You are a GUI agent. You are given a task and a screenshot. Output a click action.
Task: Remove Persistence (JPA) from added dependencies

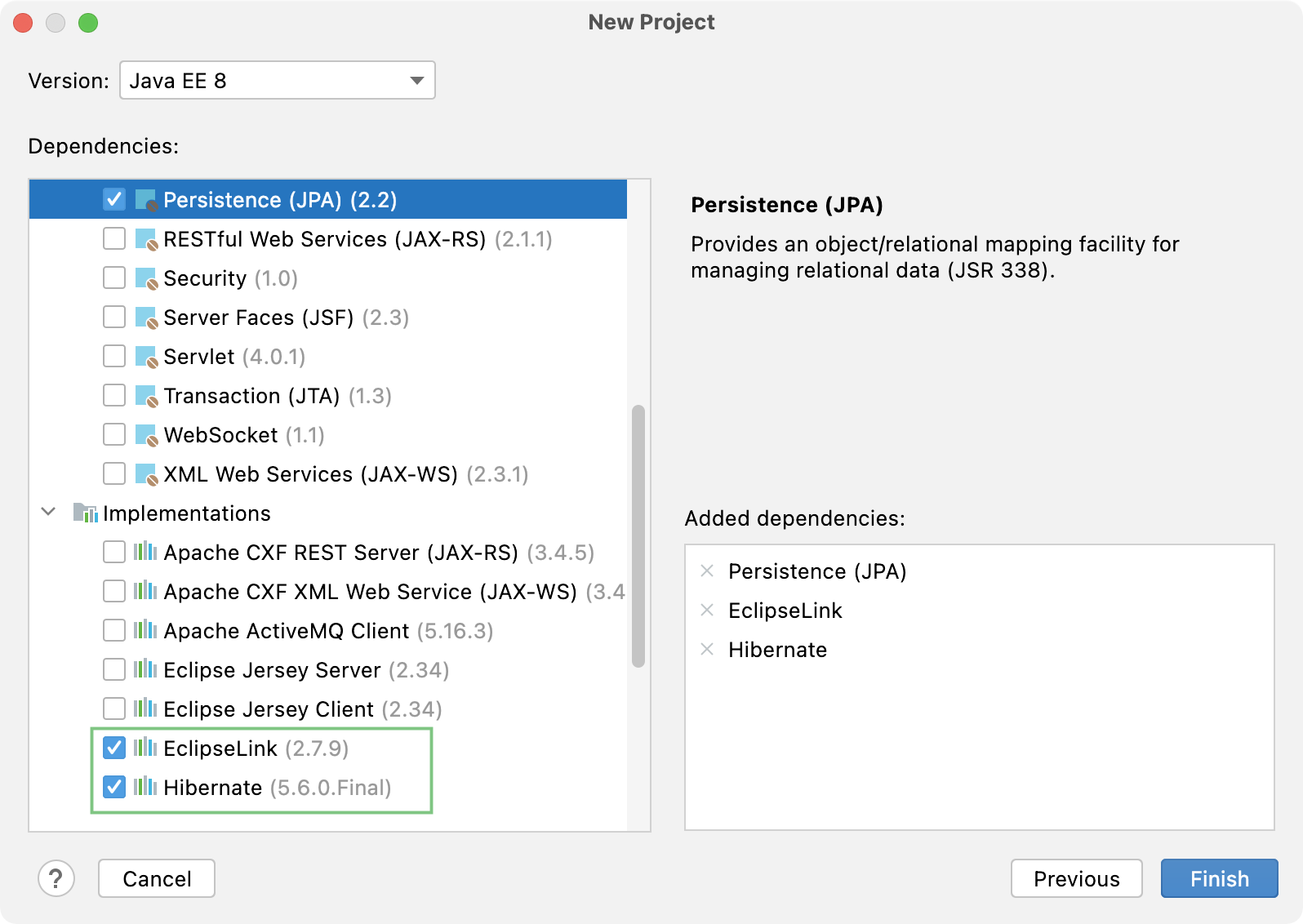point(708,571)
